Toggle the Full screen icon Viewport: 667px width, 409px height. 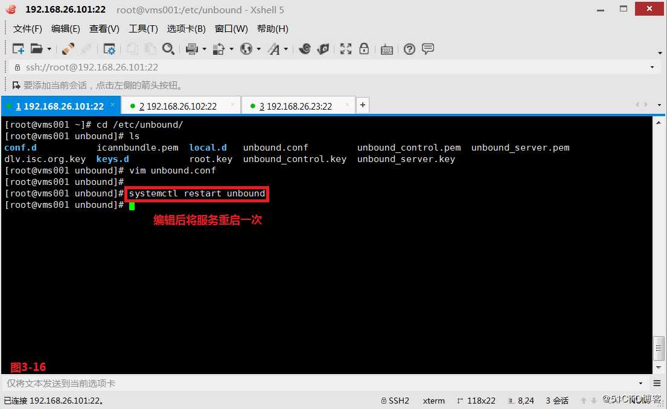(346, 49)
